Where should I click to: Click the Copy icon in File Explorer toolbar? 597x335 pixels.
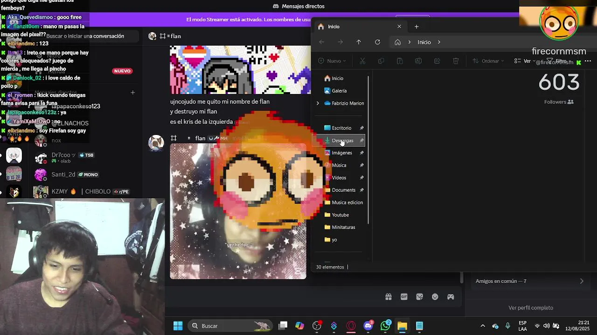(381, 61)
